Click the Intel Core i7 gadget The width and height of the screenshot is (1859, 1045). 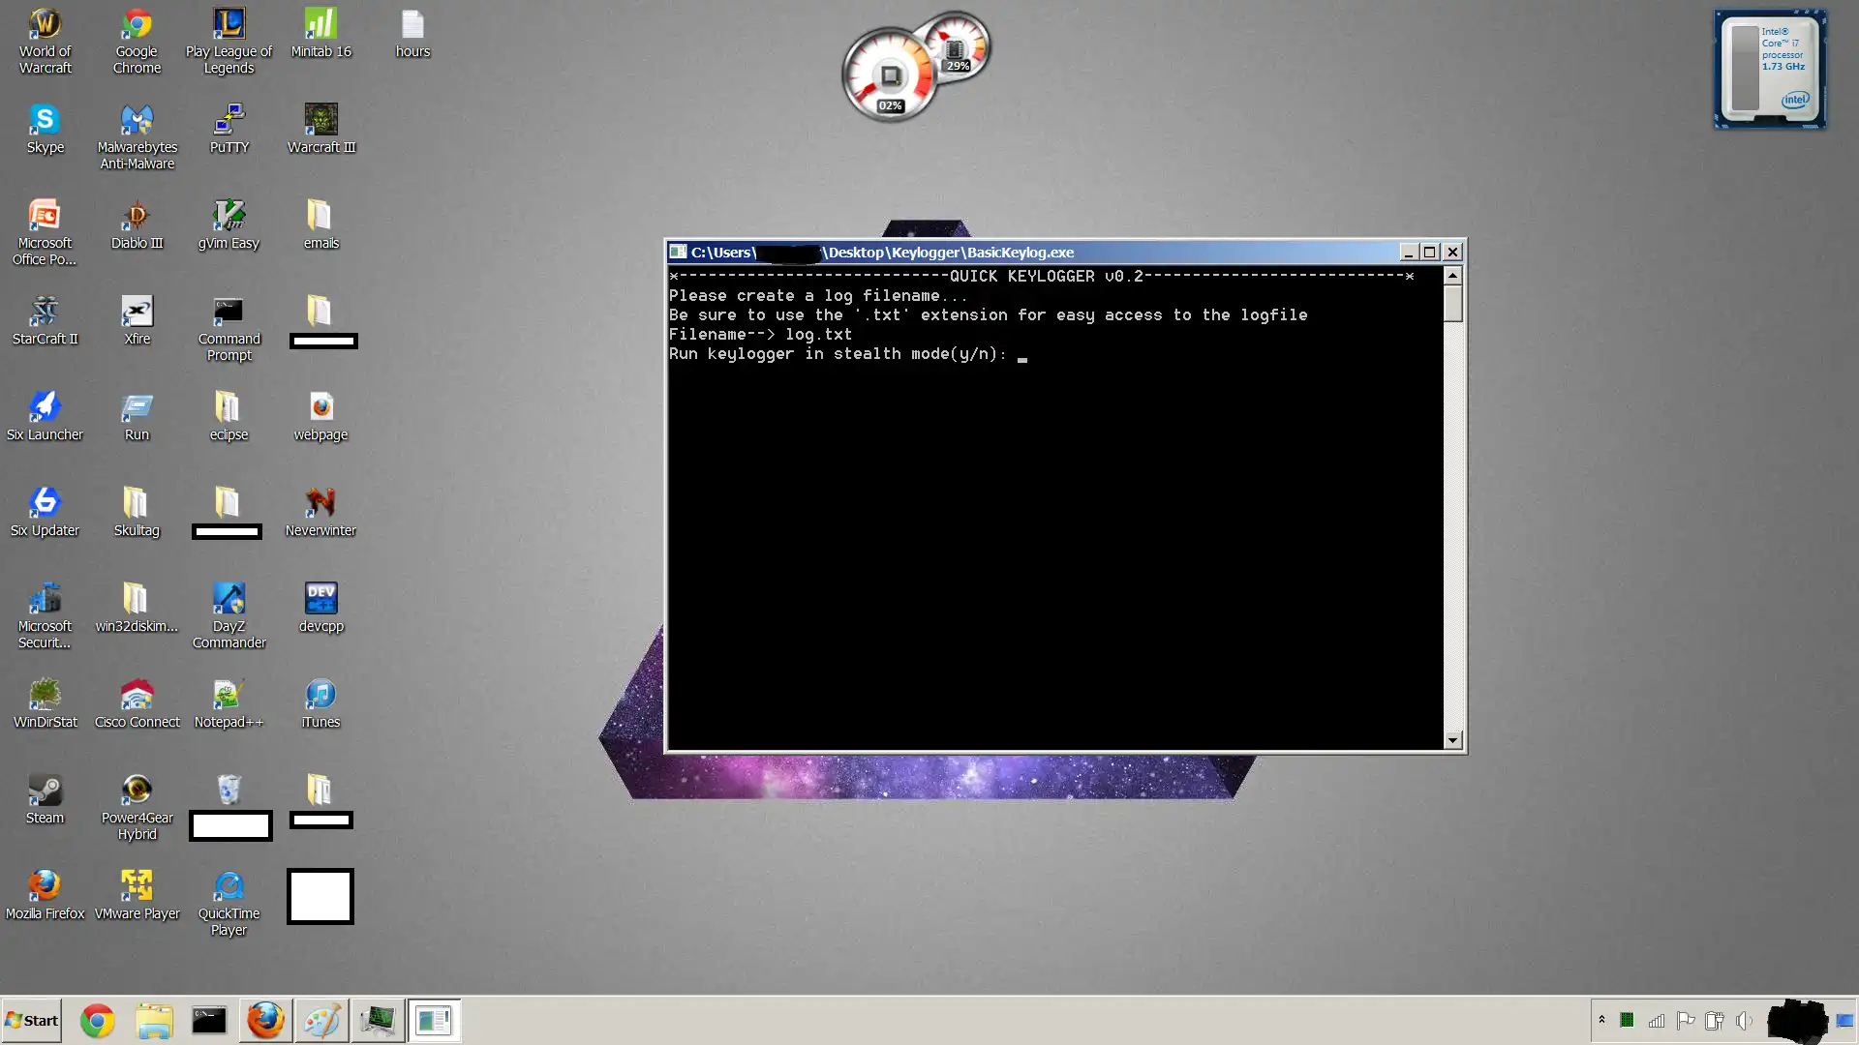[x=1770, y=70]
